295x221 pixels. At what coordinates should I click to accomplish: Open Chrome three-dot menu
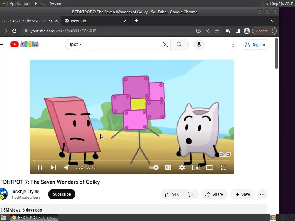pyautogui.click(x=273, y=31)
